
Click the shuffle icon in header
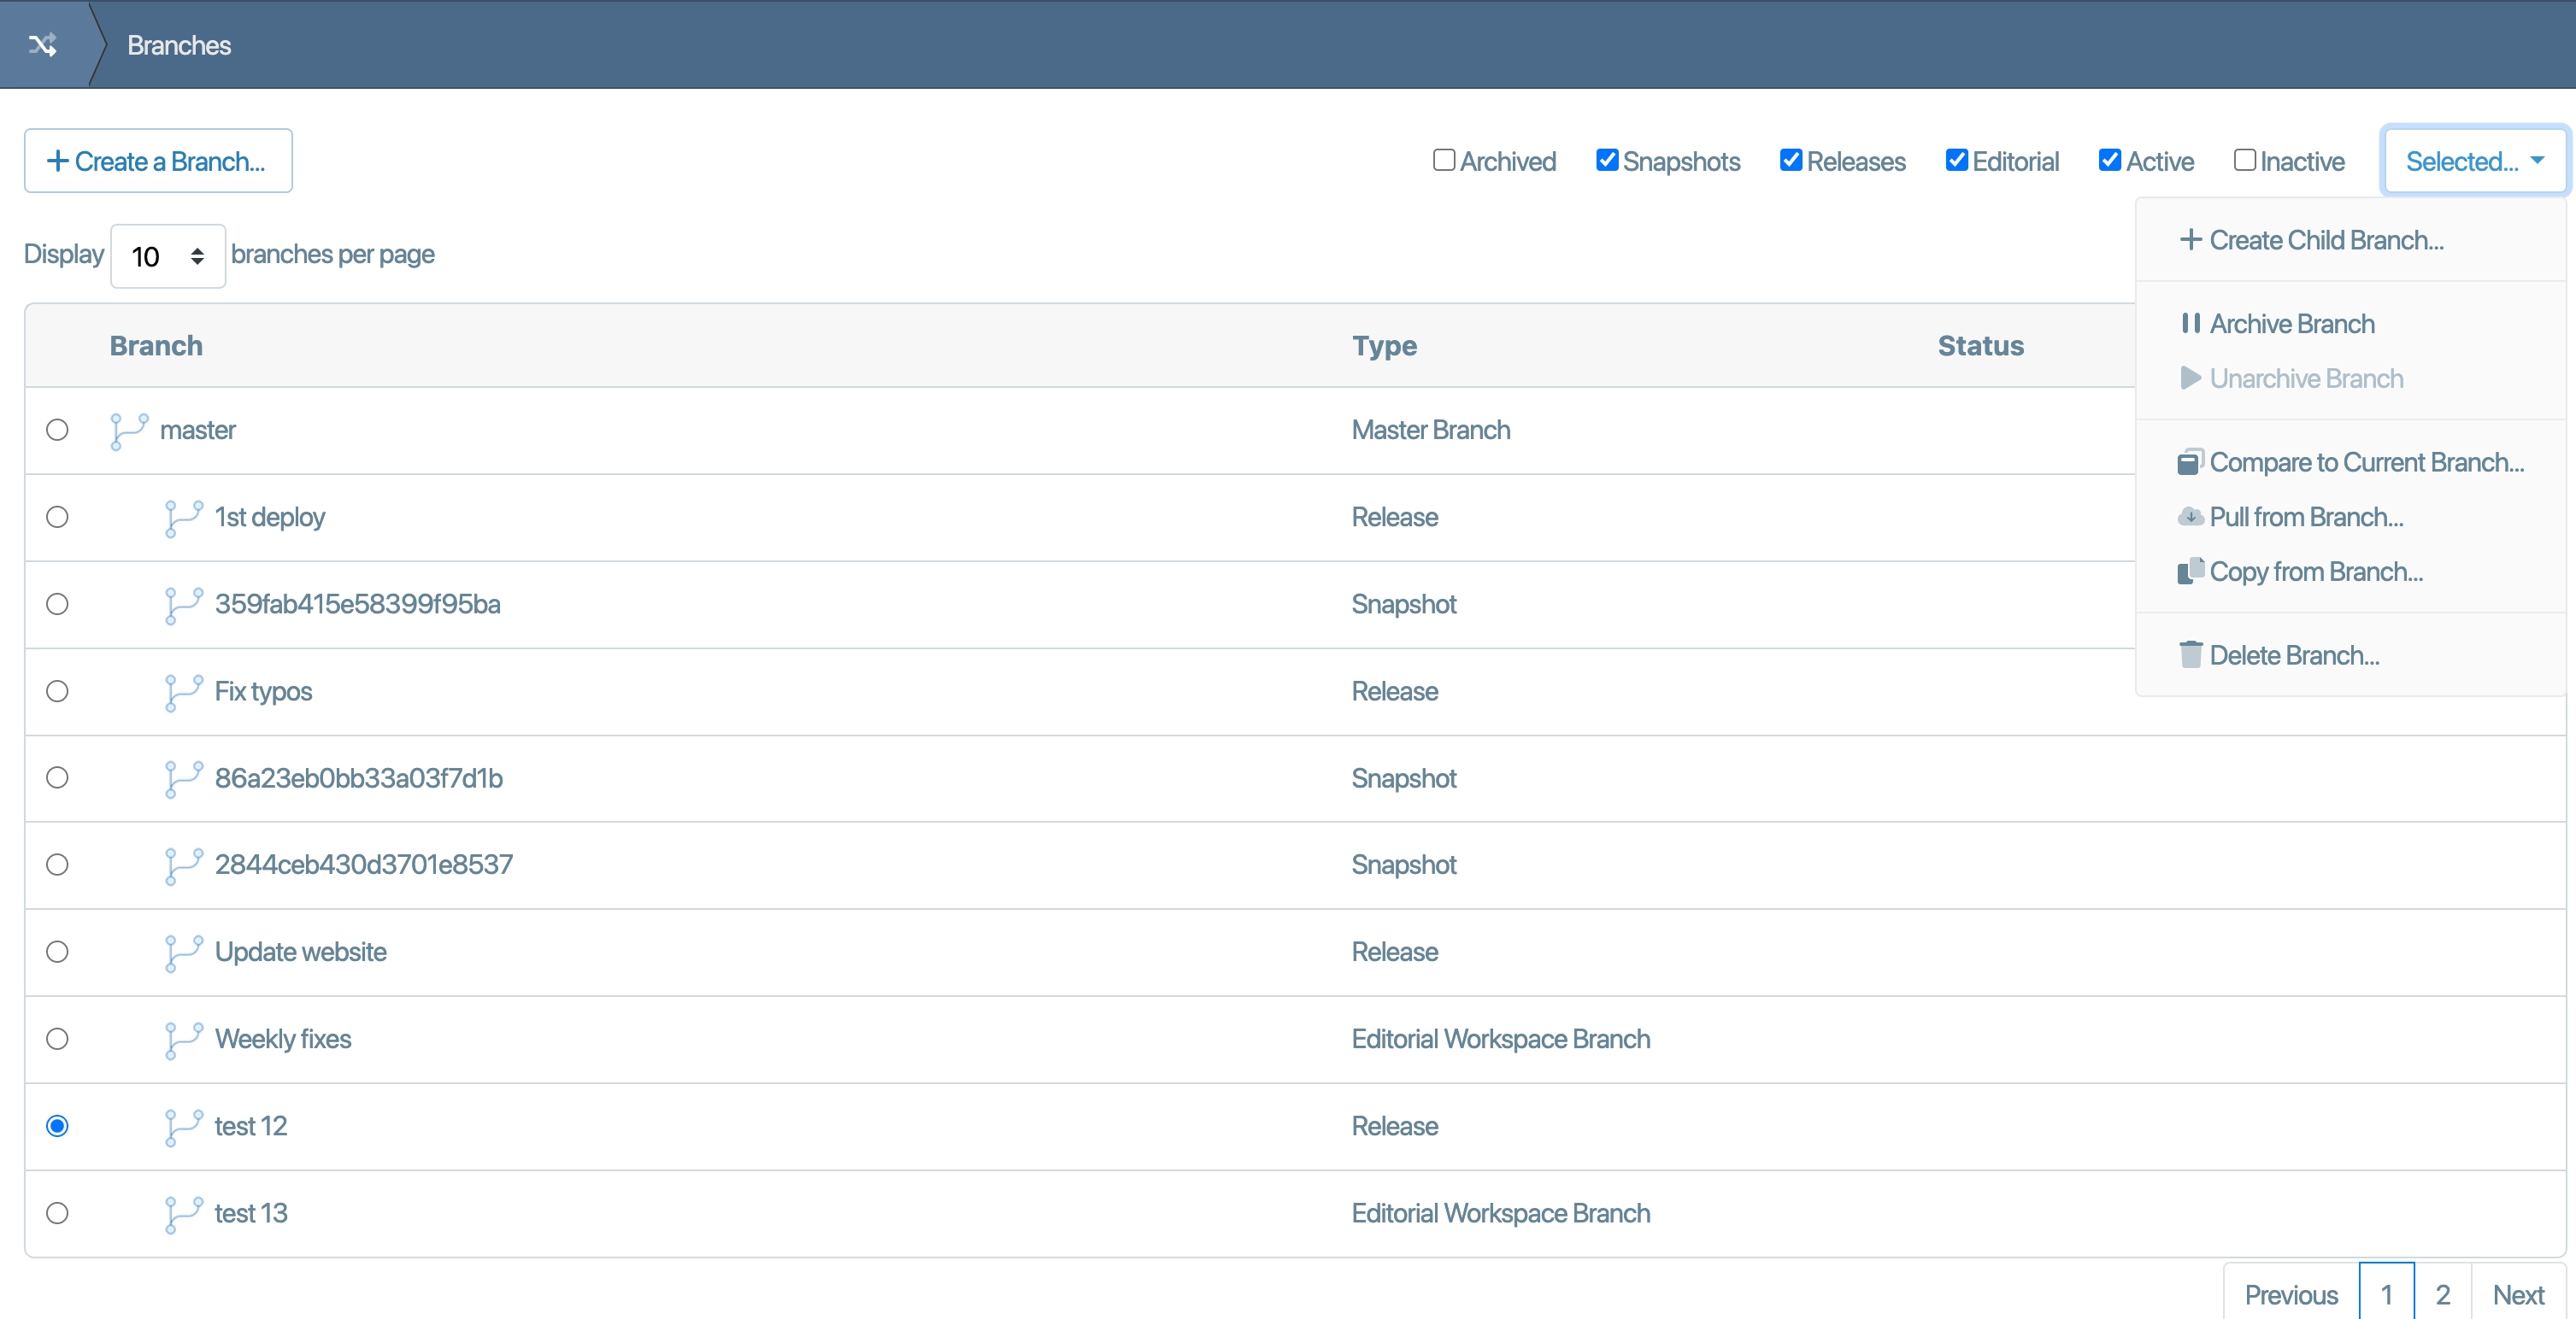pyautogui.click(x=42, y=44)
